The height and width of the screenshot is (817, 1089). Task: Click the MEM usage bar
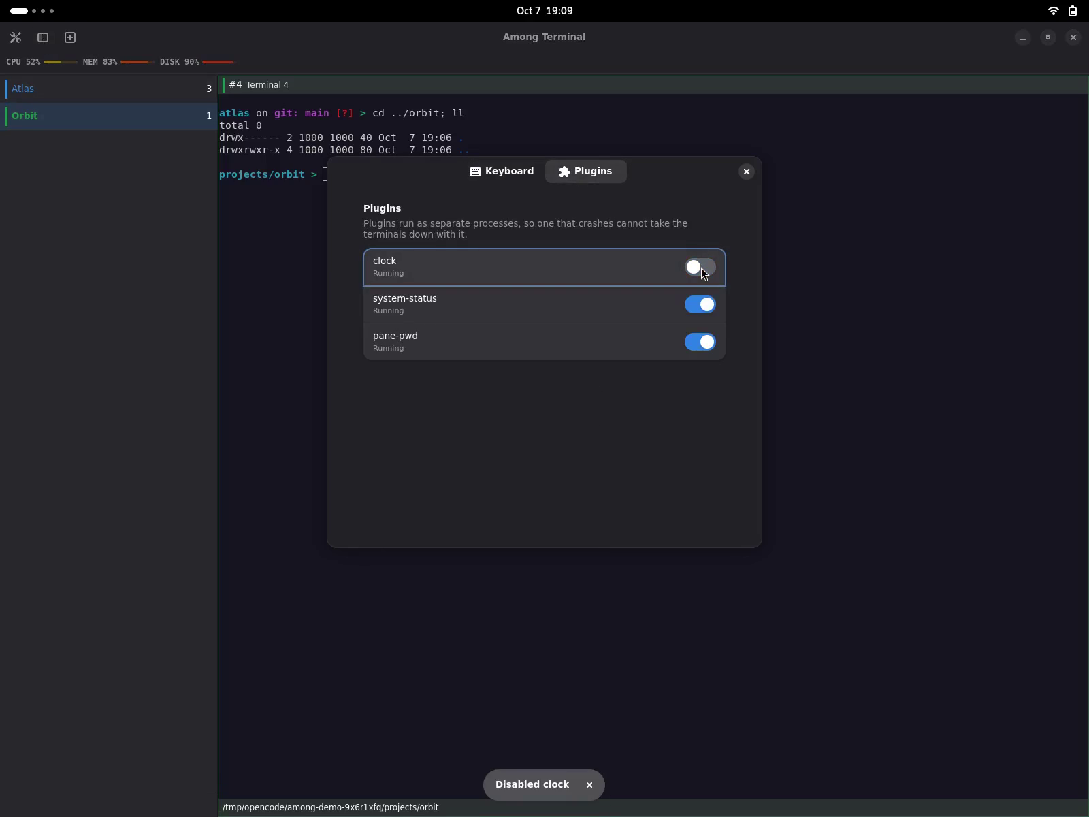point(137,62)
